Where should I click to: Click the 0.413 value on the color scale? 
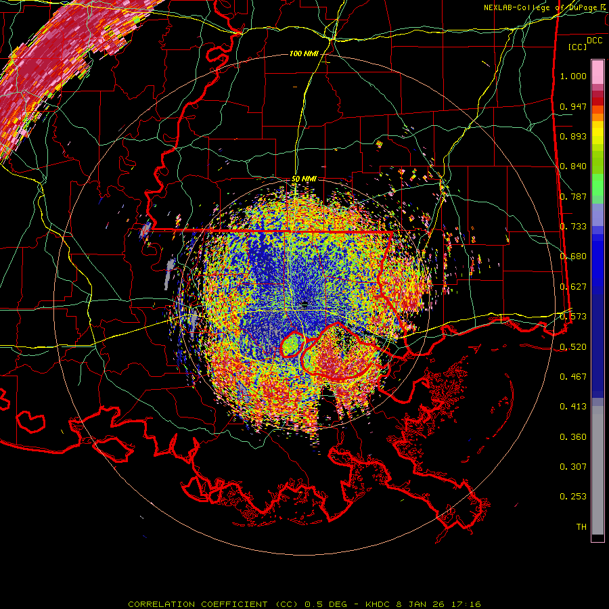tap(573, 406)
